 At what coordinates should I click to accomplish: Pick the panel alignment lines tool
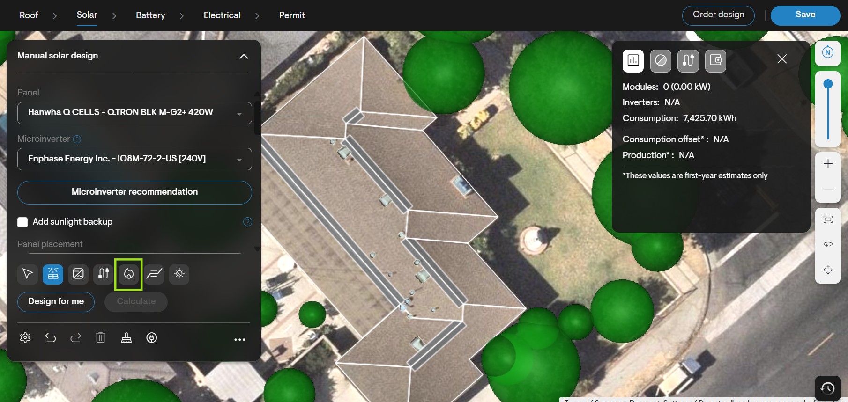click(x=154, y=274)
